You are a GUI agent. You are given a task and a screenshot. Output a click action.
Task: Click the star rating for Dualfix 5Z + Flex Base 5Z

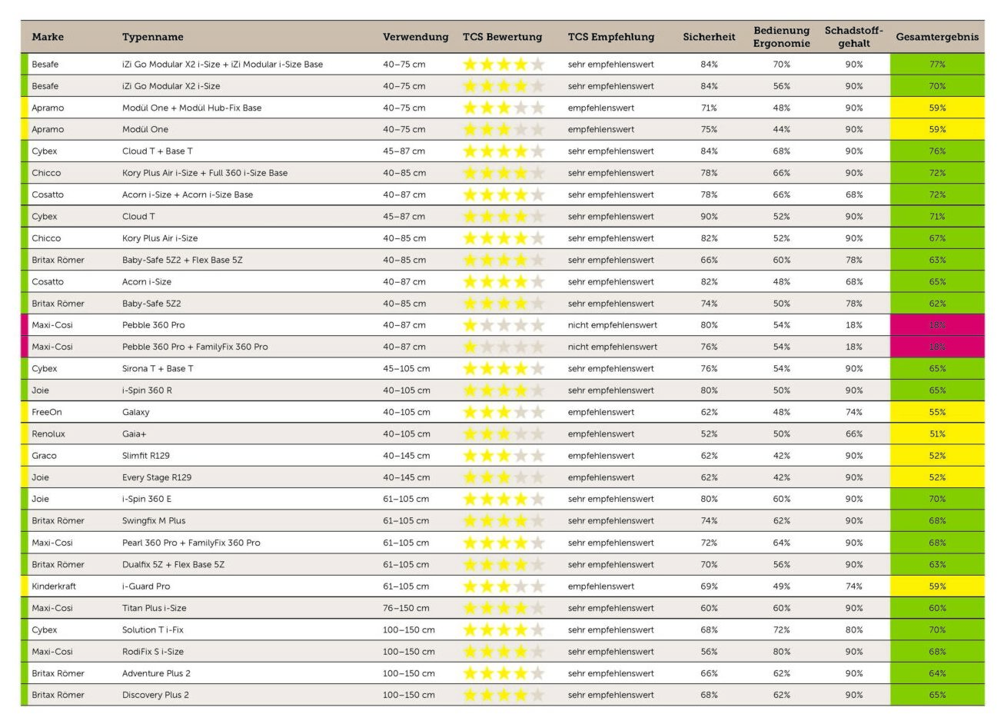[504, 564]
